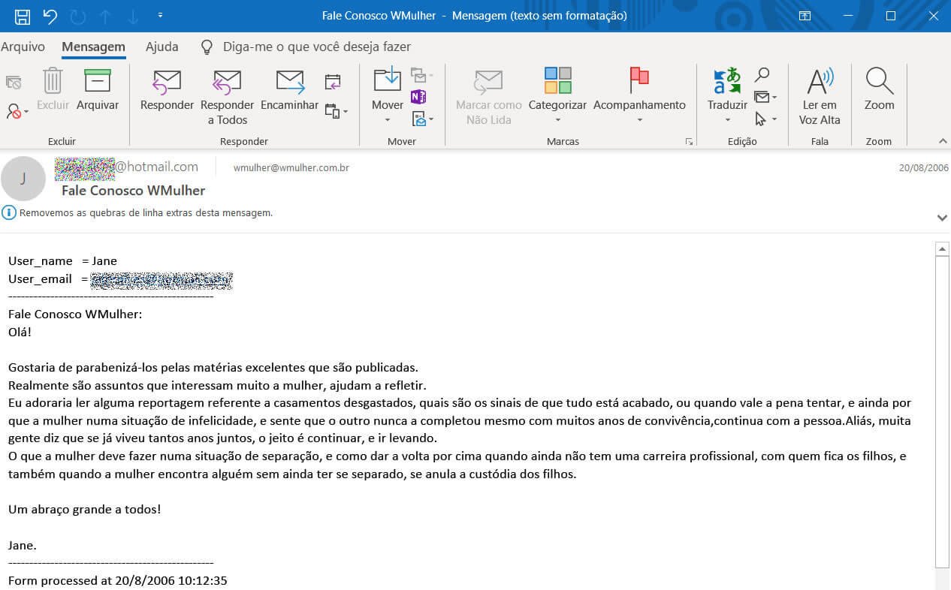
Task: Click the message body vertical scrollbar thumb
Action: [942, 411]
